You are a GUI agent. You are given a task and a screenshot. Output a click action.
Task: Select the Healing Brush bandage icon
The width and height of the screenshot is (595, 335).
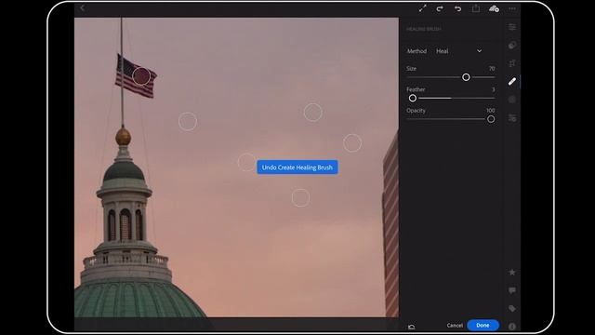512,81
